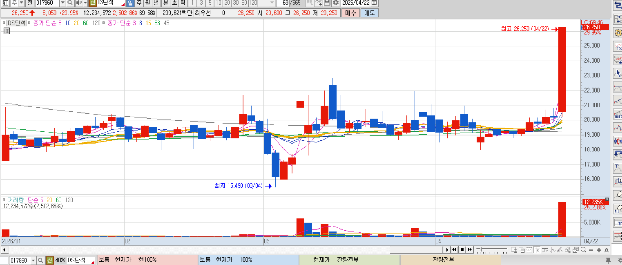Close the 12,235K volume label
The width and height of the screenshot is (622, 265).
click(x=607, y=199)
